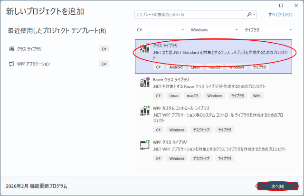
Task: Click the recent WPF アプリケーション icon
Action: (x=11, y=64)
